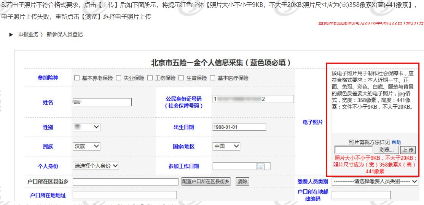Click the triangle arrow before 申报业务
Screen dimensions: 424x205
point(11,35)
